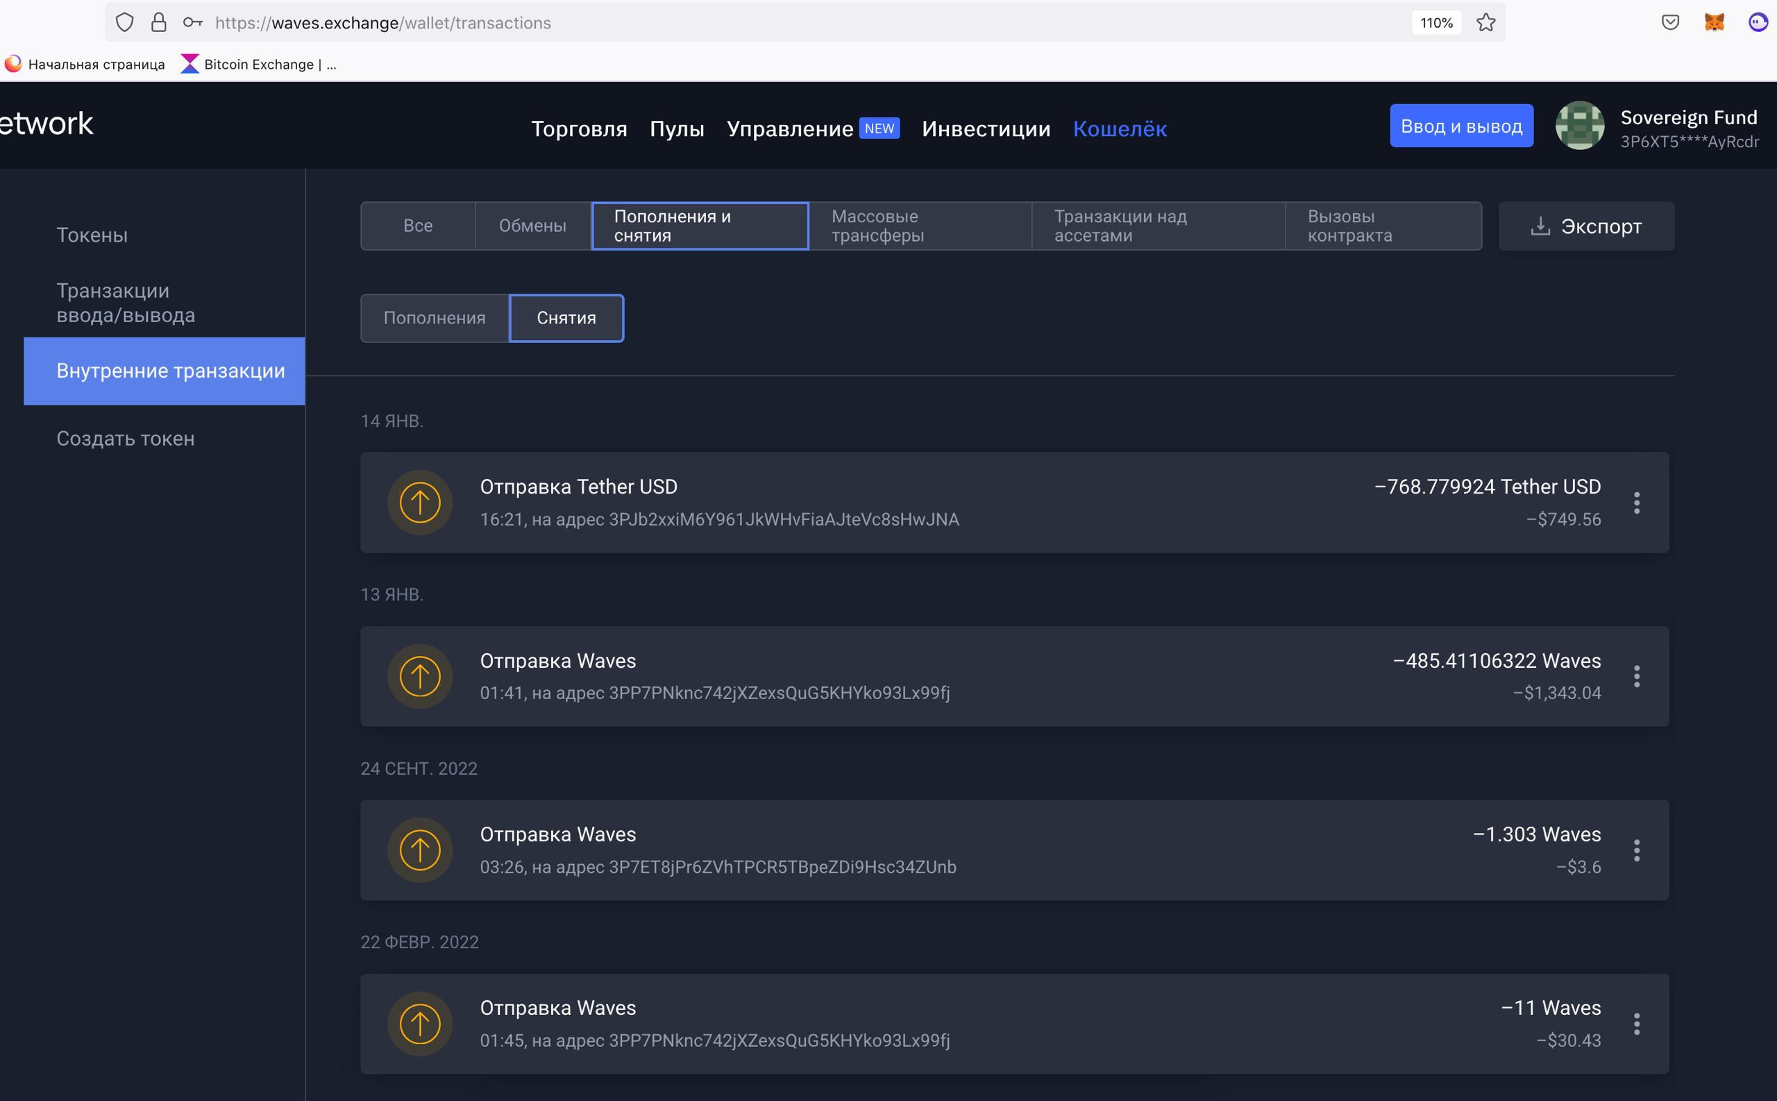
Task: Open three-dot menu for 1.303 Waves transfer
Action: tap(1637, 850)
